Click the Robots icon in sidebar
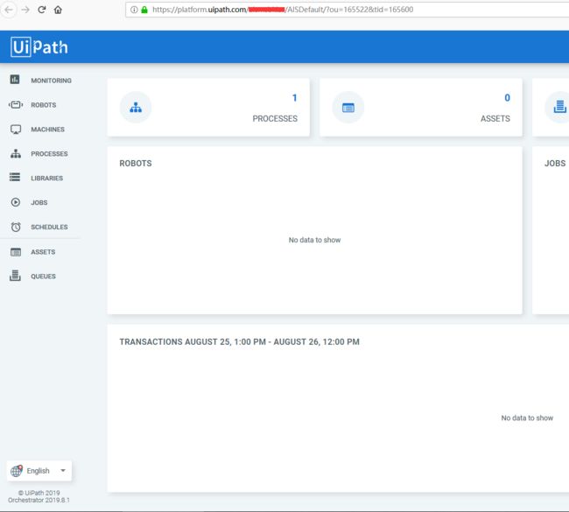 (16, 105)
